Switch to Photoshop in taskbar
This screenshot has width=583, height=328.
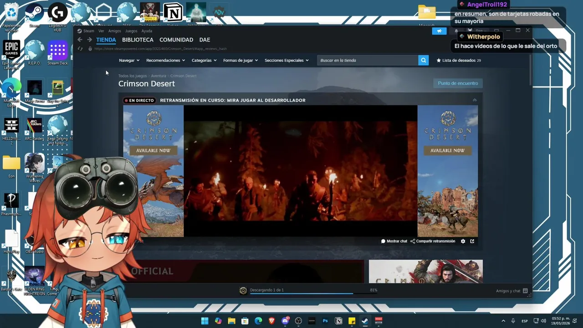pyautogui.click(x=325, y=321)
